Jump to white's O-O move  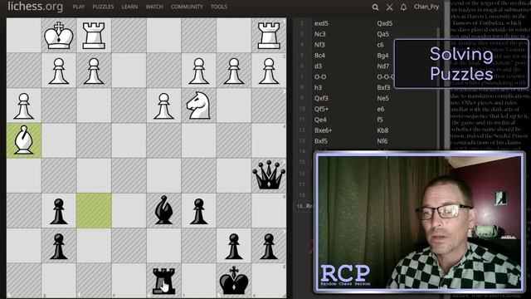(x=320, y=77)
